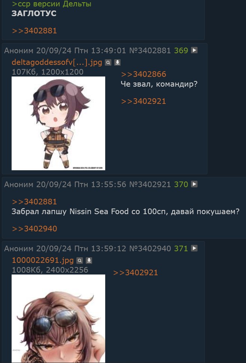The image size is (246, 363).
Task: Follow quoted link >>3402881 in post 370
Action: (x=34, y=202)
